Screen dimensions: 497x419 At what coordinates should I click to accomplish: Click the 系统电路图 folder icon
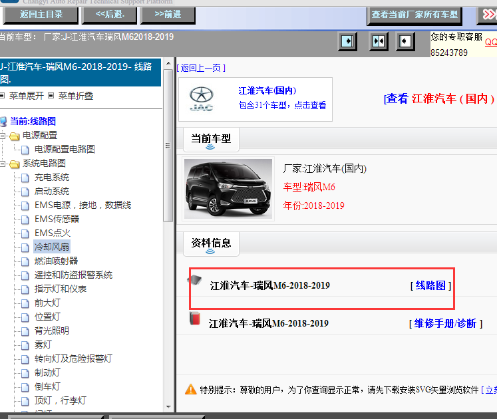[x=14, y=164]
